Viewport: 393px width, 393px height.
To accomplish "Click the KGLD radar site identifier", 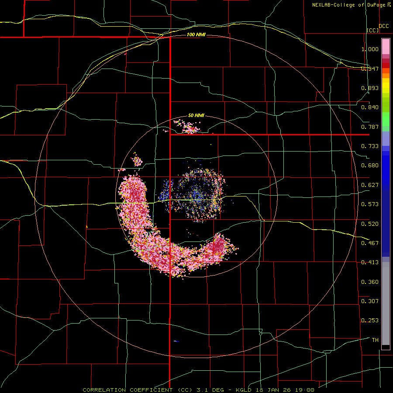I will coord(244,390).
